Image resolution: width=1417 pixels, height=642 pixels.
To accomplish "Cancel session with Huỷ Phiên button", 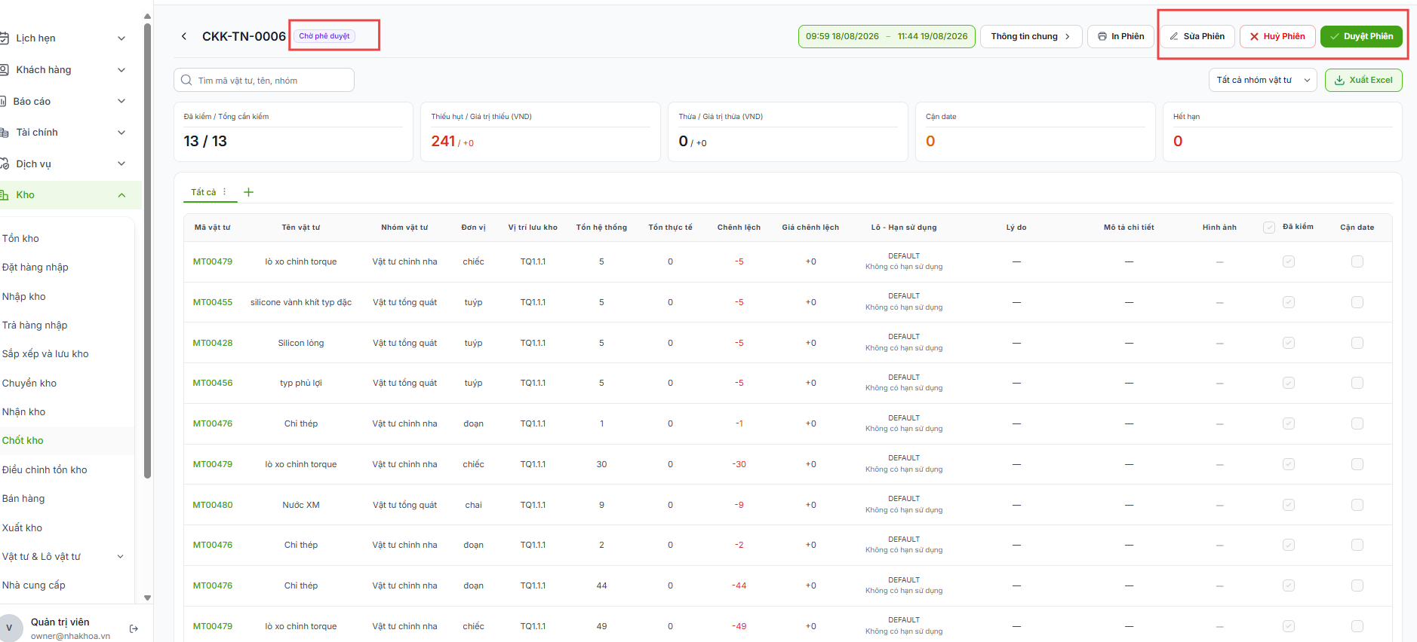I will click(1277, 36).
